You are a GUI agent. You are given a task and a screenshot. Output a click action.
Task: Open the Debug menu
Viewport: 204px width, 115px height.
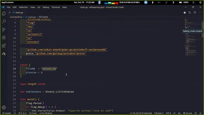(46, 7)
